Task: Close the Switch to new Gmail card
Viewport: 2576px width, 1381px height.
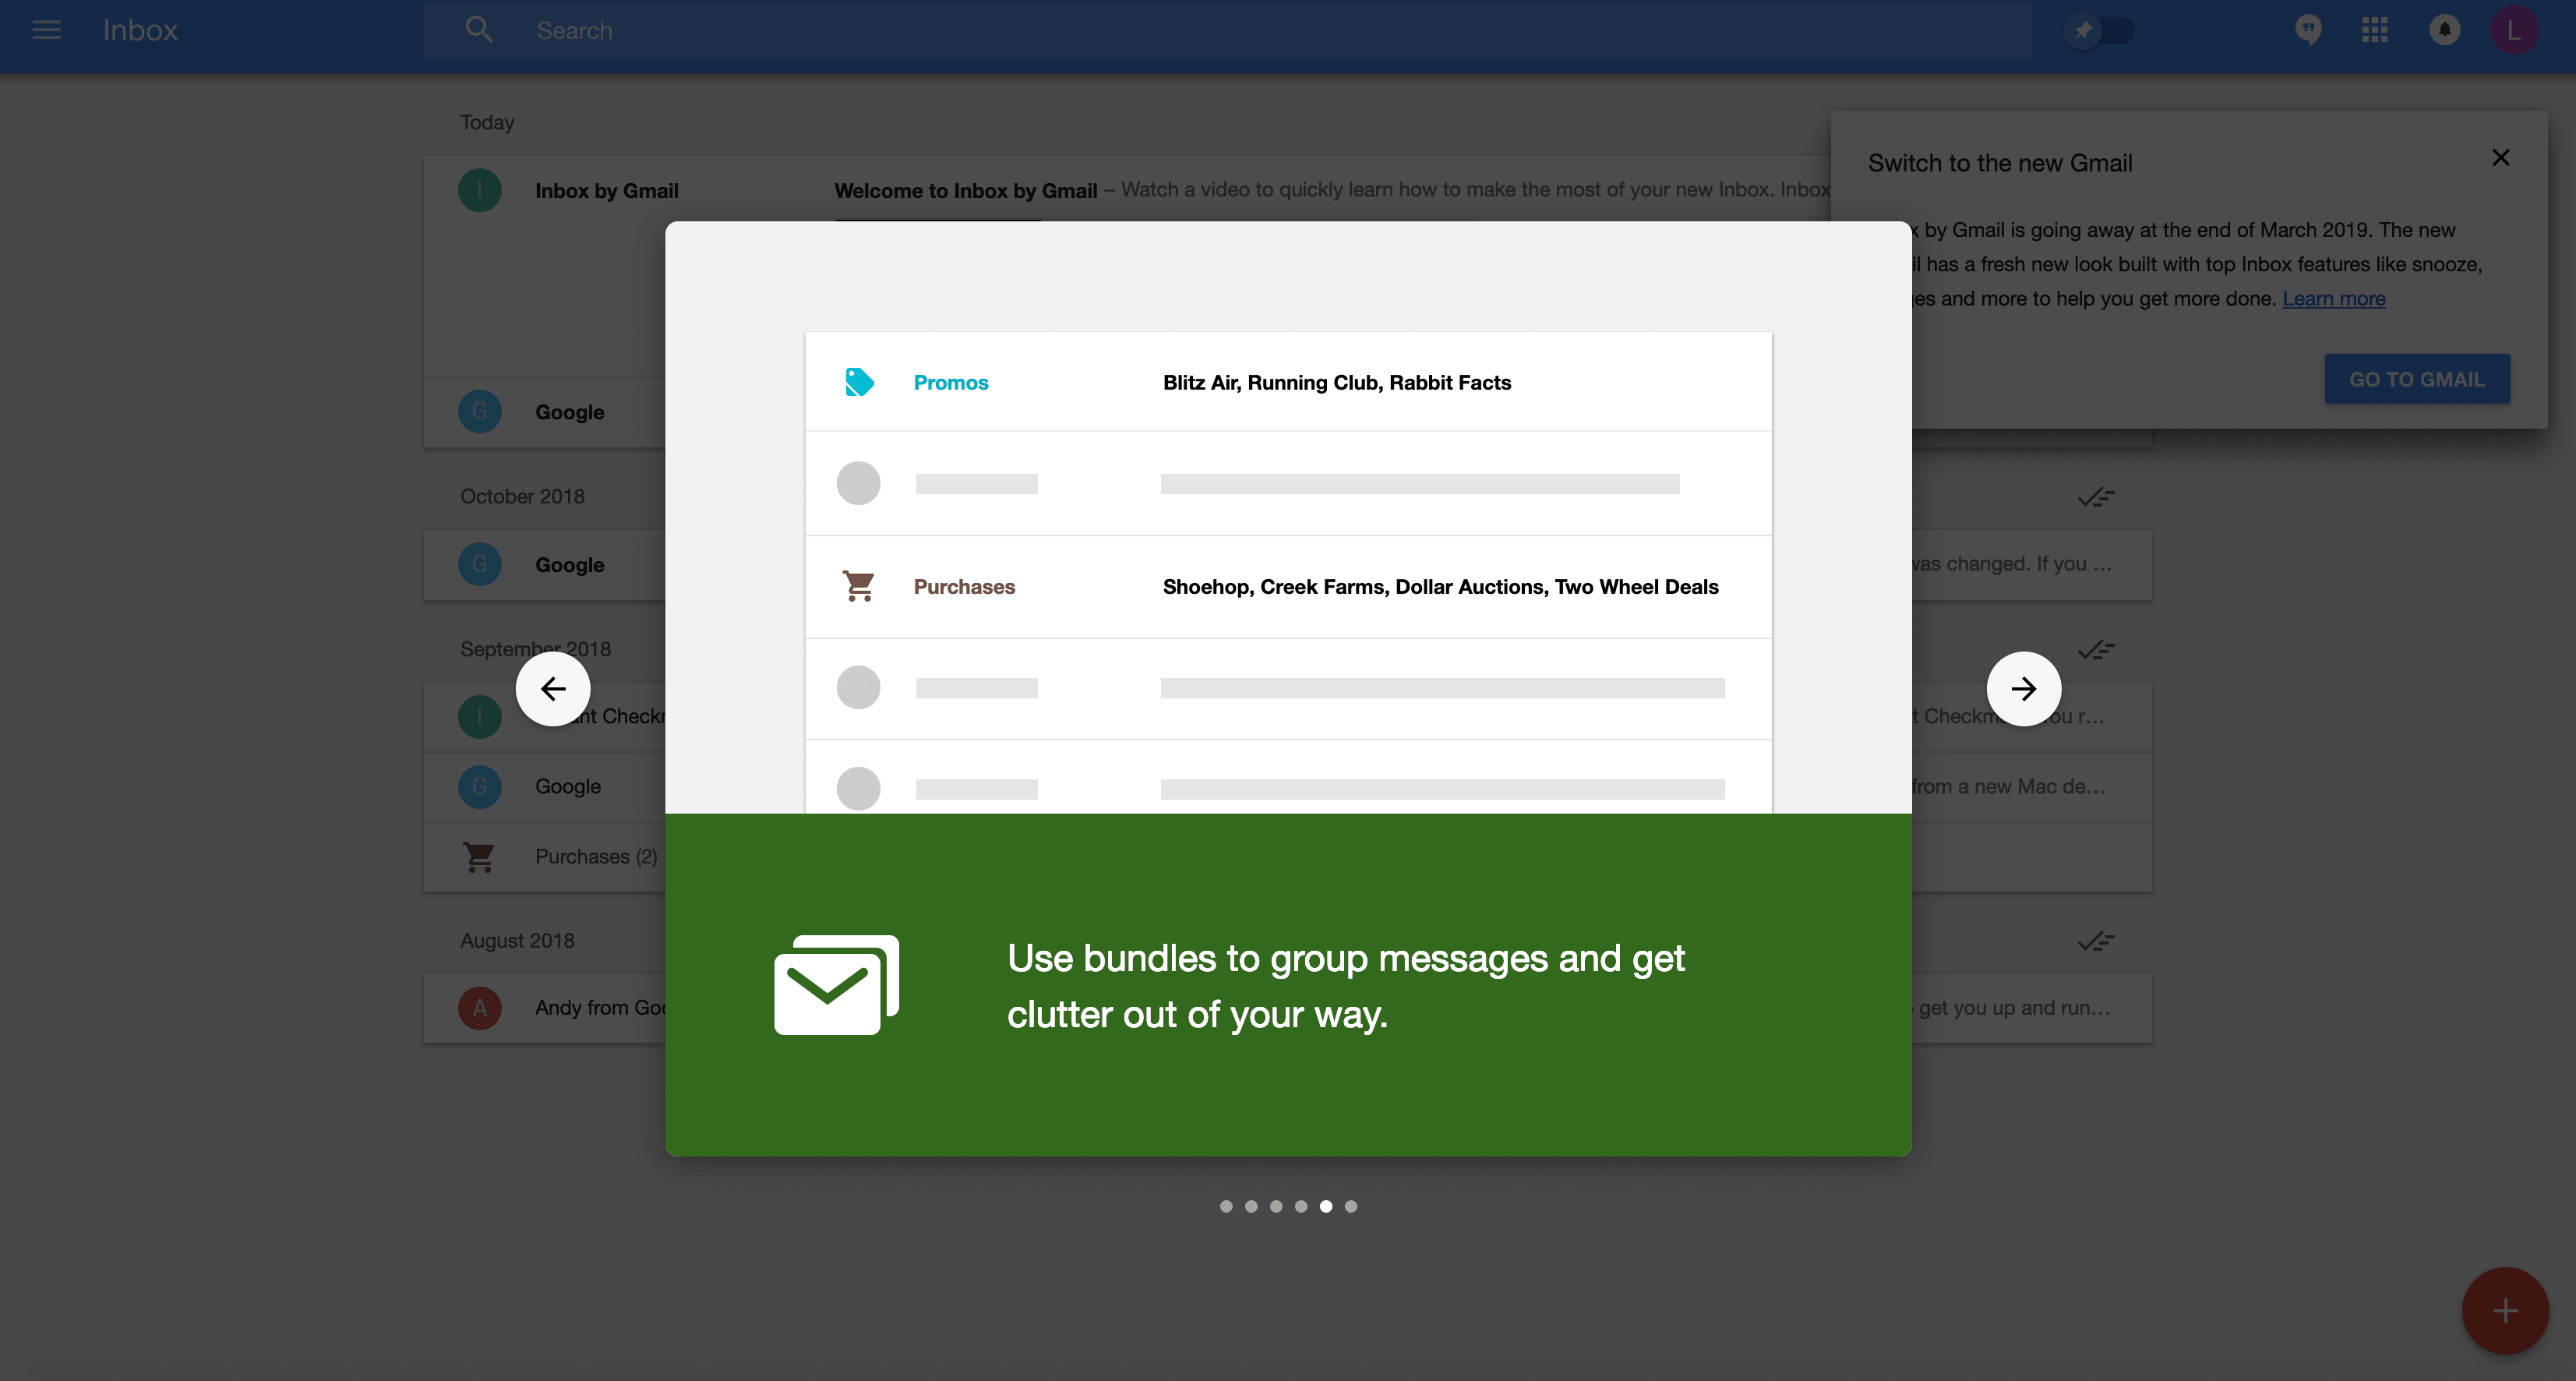Action: coord(2500,158)
